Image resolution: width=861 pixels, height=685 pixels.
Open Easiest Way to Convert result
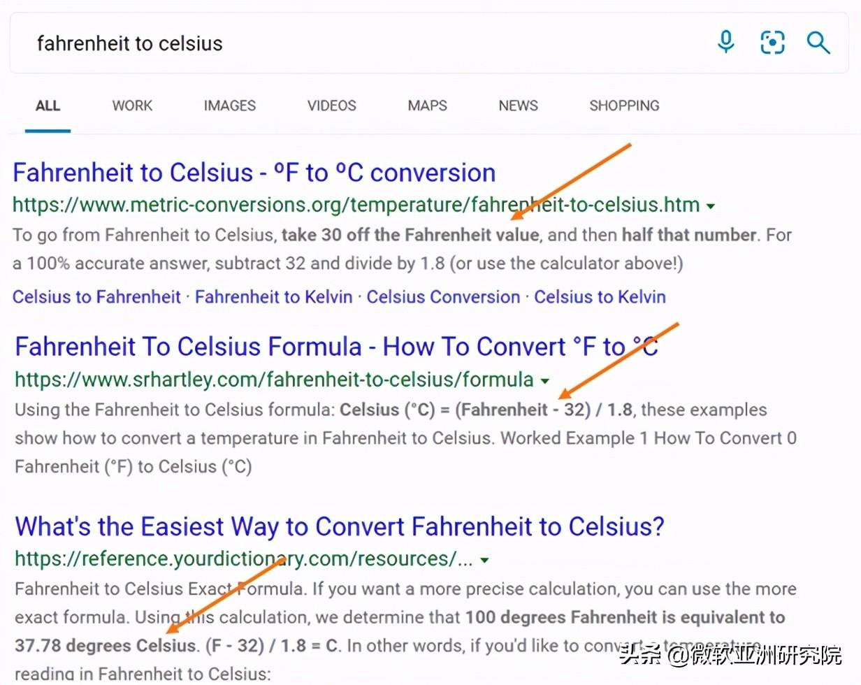point(340,526)
